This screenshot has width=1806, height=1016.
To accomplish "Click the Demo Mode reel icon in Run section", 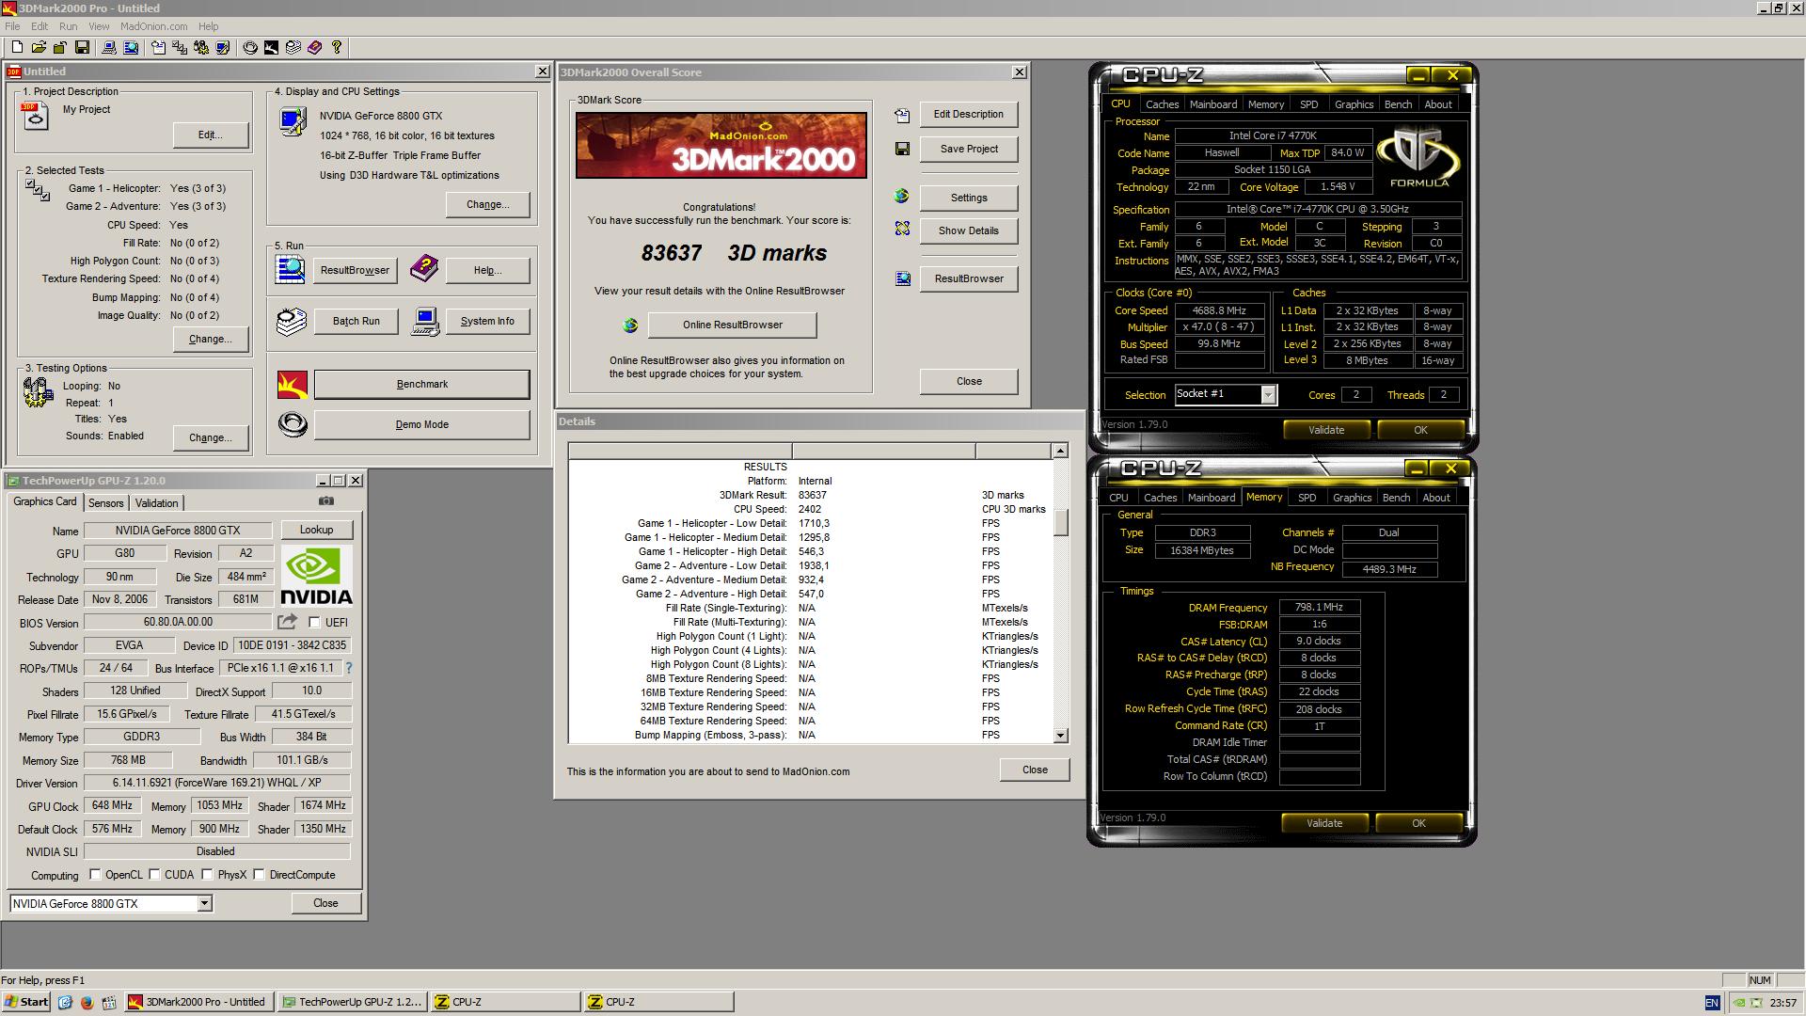I will [x=293, y=424].
